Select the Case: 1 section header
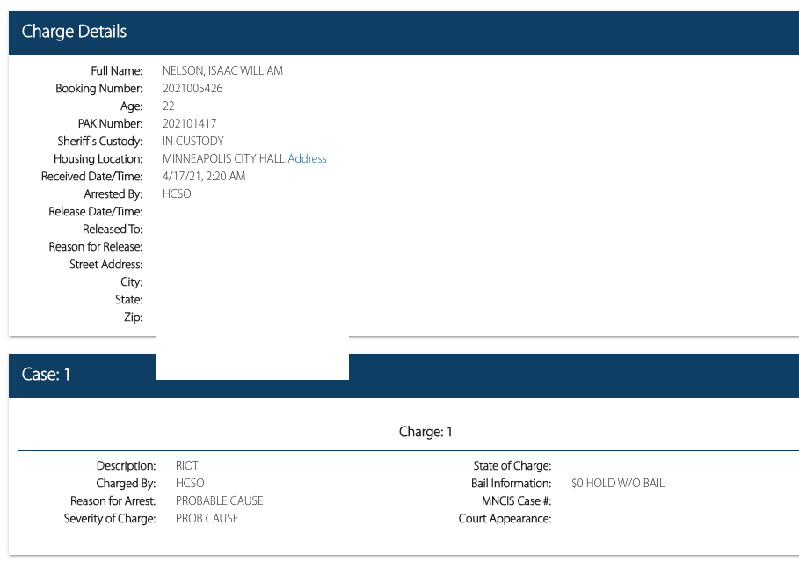Viewport: 799px width, 569px height. tap(46, 375)
